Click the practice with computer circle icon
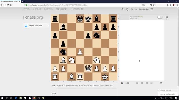Viewport: 179px width, 100px height. click(x=128, y=83)
